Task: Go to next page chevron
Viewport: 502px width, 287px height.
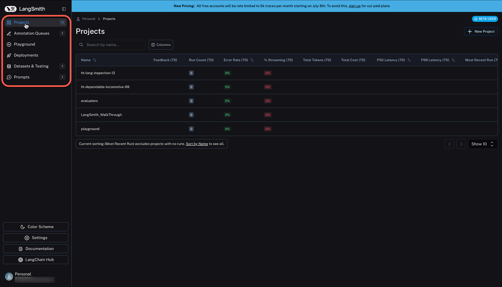Action: (461, 144)
